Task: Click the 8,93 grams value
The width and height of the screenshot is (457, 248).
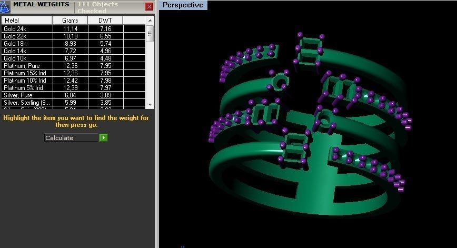Action: pos(70,43)
